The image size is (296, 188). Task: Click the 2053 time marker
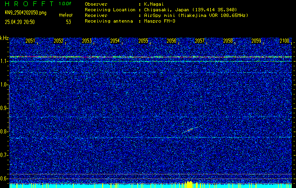click(87, 41)
